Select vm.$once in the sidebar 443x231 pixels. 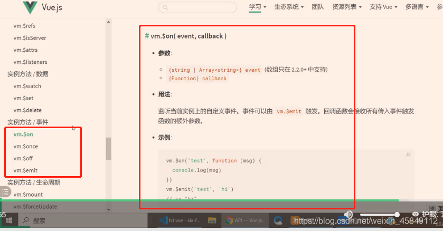pos(26,147)
